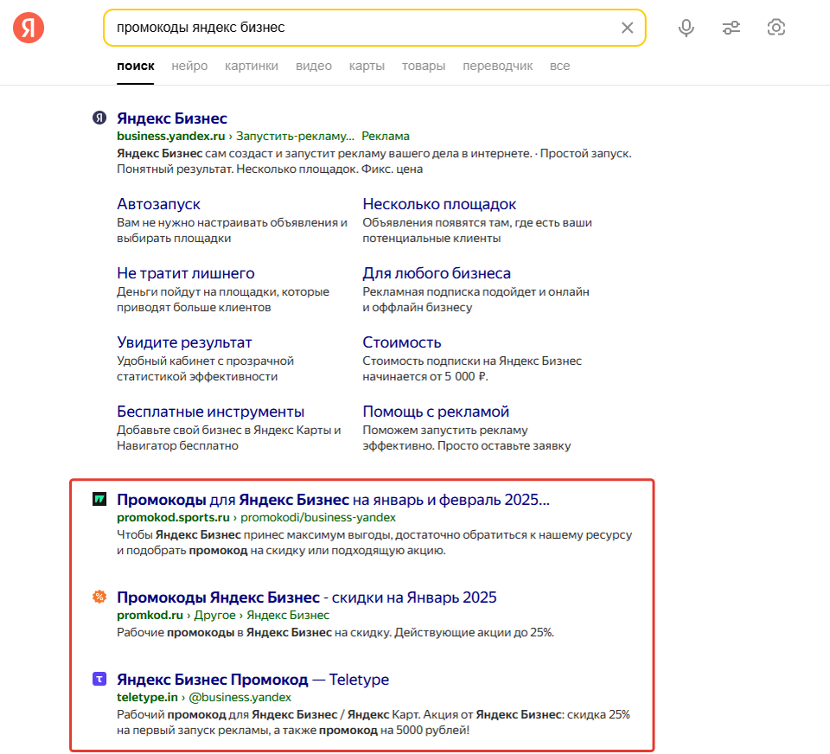The image size is (830, 754).
Task: Switch to the товары tab
Action: tap(424, 67)
